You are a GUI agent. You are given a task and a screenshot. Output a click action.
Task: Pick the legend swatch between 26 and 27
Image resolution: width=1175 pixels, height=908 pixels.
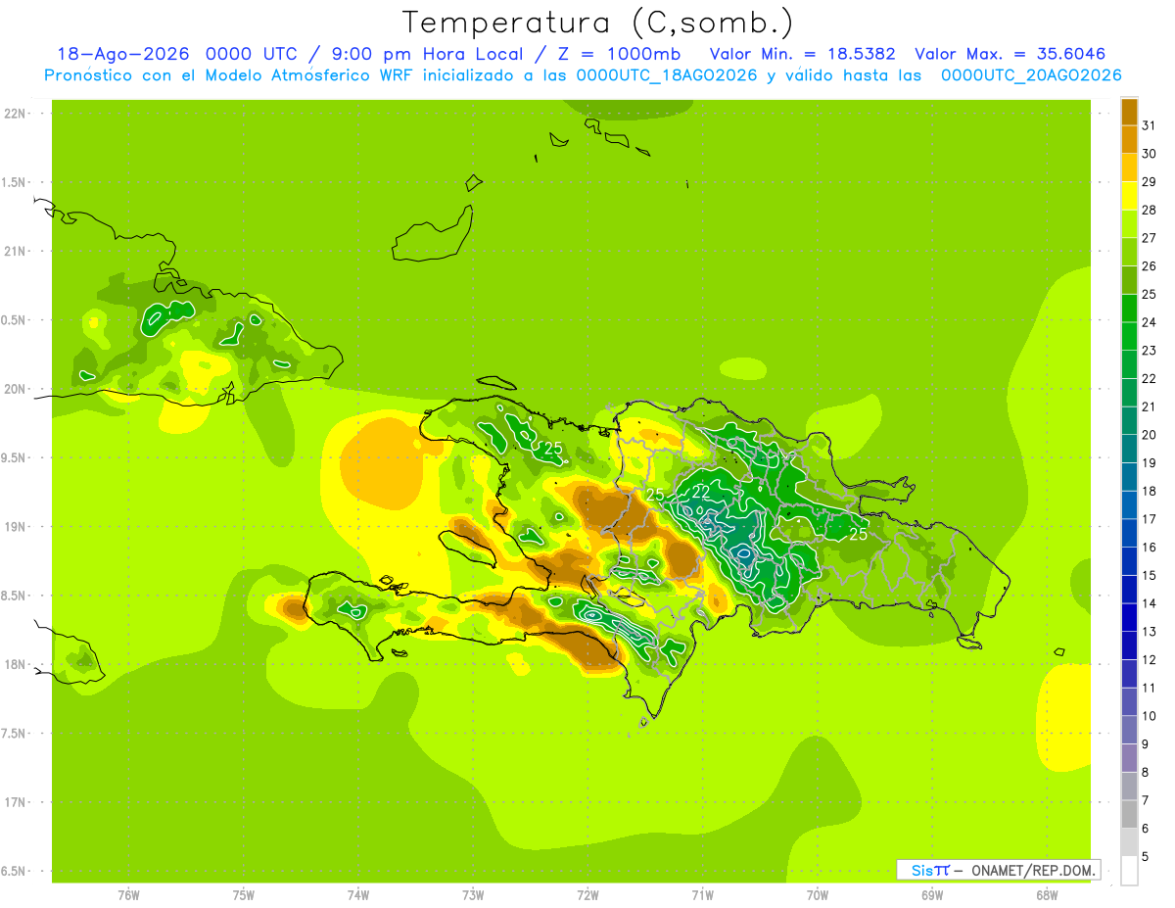1129,252
